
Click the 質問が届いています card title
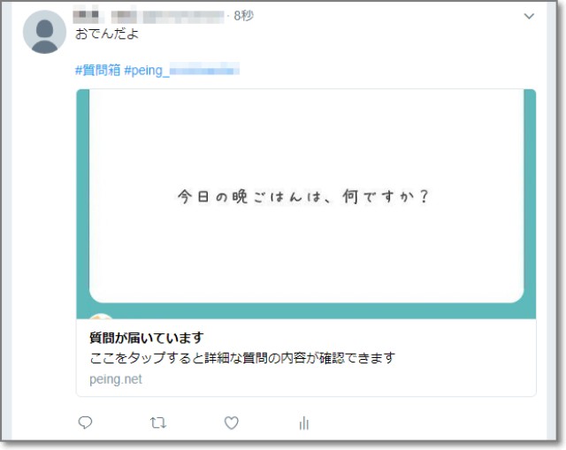(x=147, y=338)
